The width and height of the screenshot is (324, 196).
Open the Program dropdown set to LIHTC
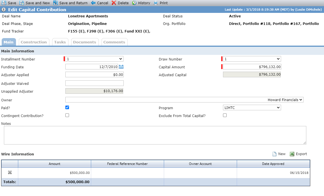pyautogui.click(x=252, y=108)
